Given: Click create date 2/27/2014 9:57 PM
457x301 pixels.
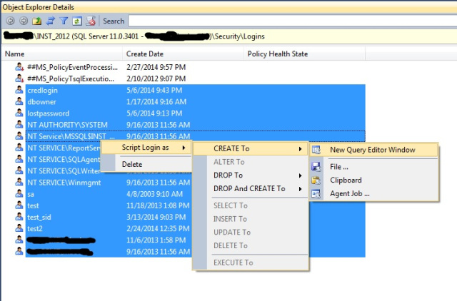Looking at the screenshot, I should click(x=156, y=67).
